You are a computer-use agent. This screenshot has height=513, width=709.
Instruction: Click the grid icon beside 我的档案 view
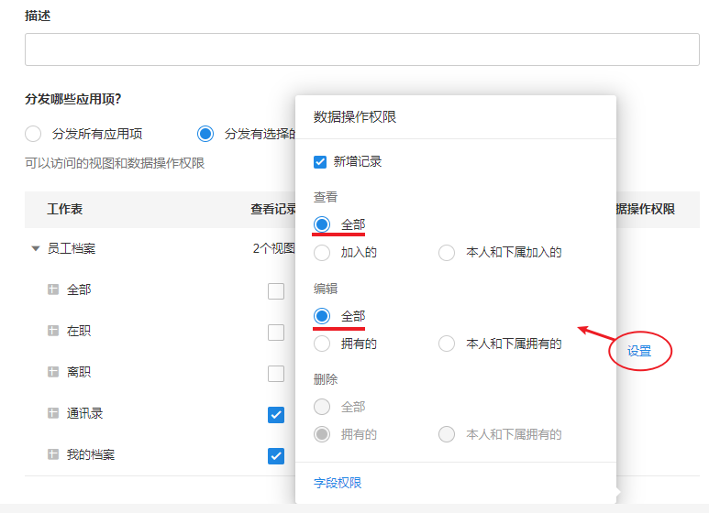point(53,455)
